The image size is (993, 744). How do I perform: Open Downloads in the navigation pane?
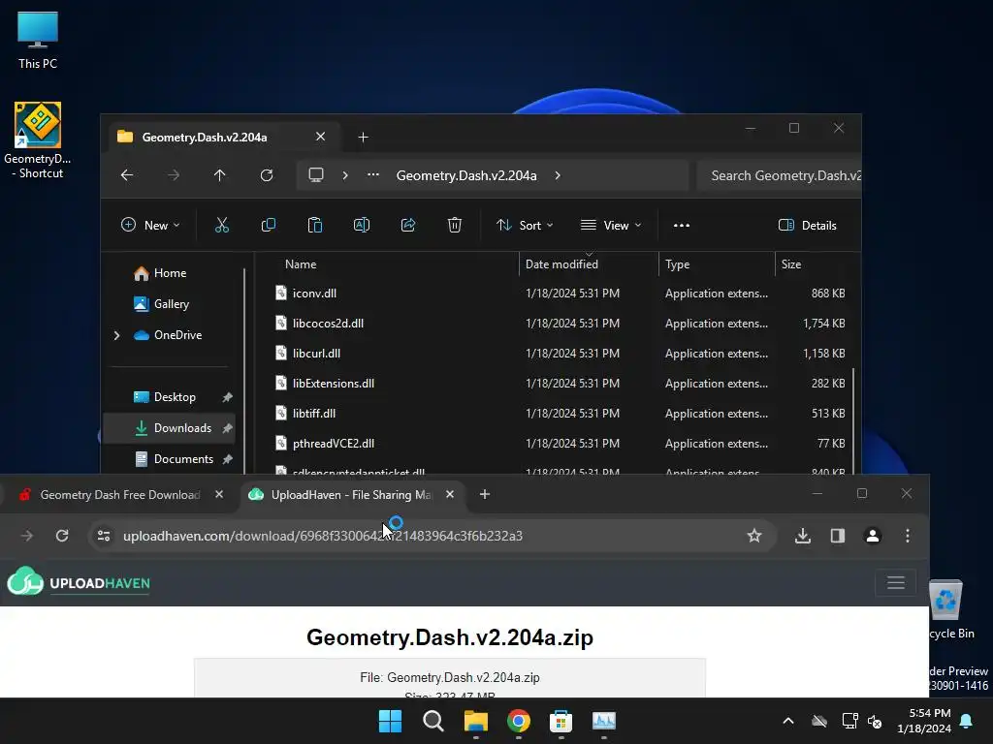point(169,428)
